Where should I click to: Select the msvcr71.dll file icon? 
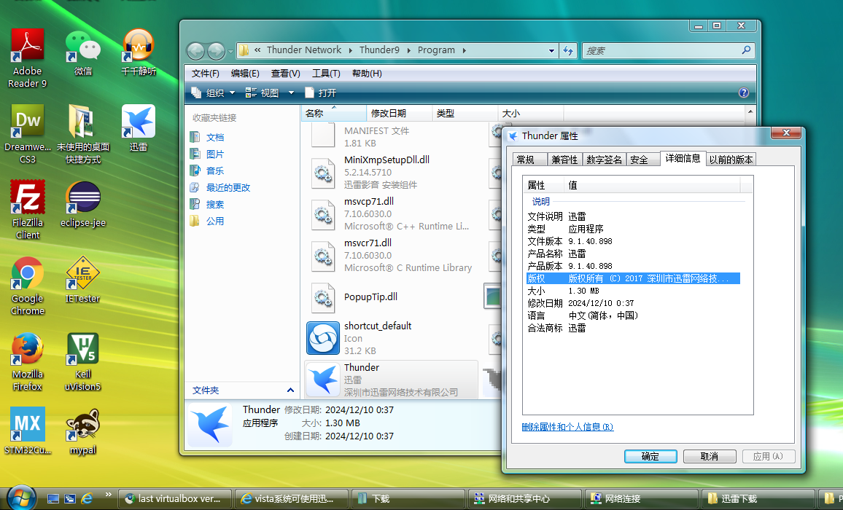(323, 255)
